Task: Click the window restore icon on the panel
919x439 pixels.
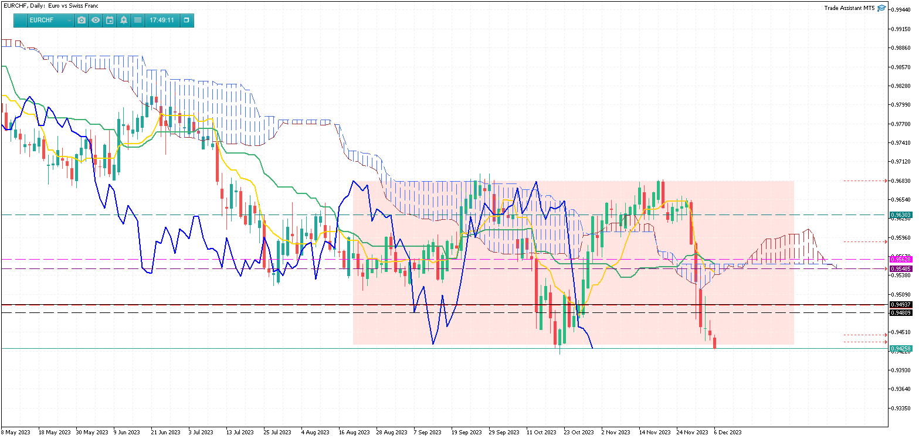Action: tap(186, 20)
